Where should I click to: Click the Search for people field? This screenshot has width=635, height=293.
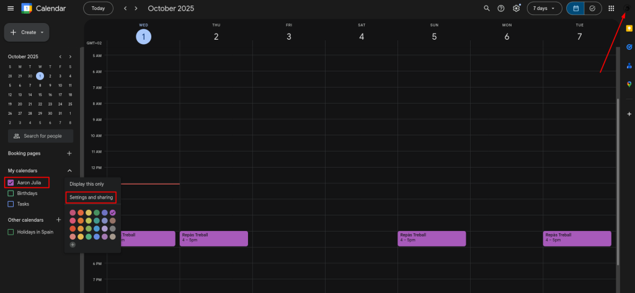[x=41, y=136]
